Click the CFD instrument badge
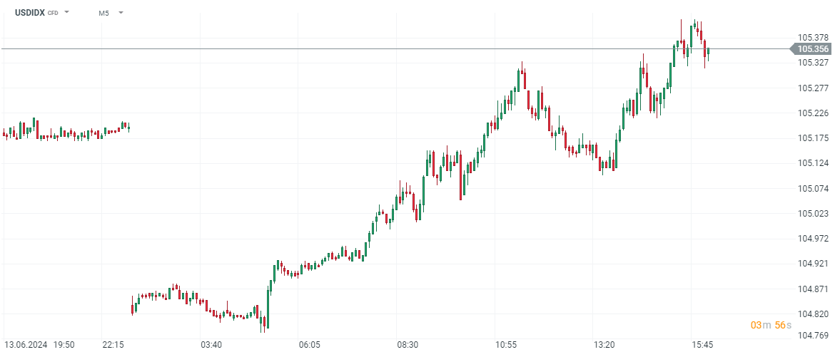The height and width of the screenshot is (357, 840). coord(53,14)
